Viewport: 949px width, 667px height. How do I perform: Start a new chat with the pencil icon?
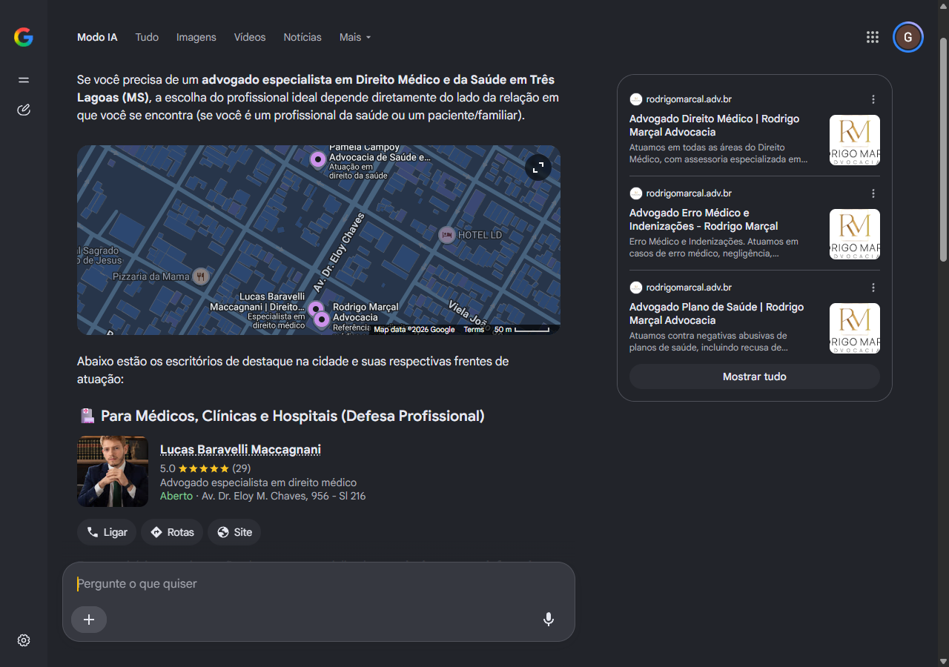coord(24,110)
